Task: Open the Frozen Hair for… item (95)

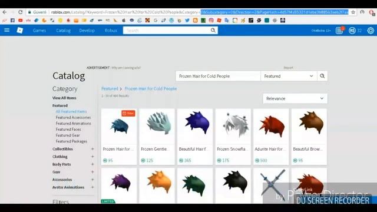Action: [x=119, y=137]
